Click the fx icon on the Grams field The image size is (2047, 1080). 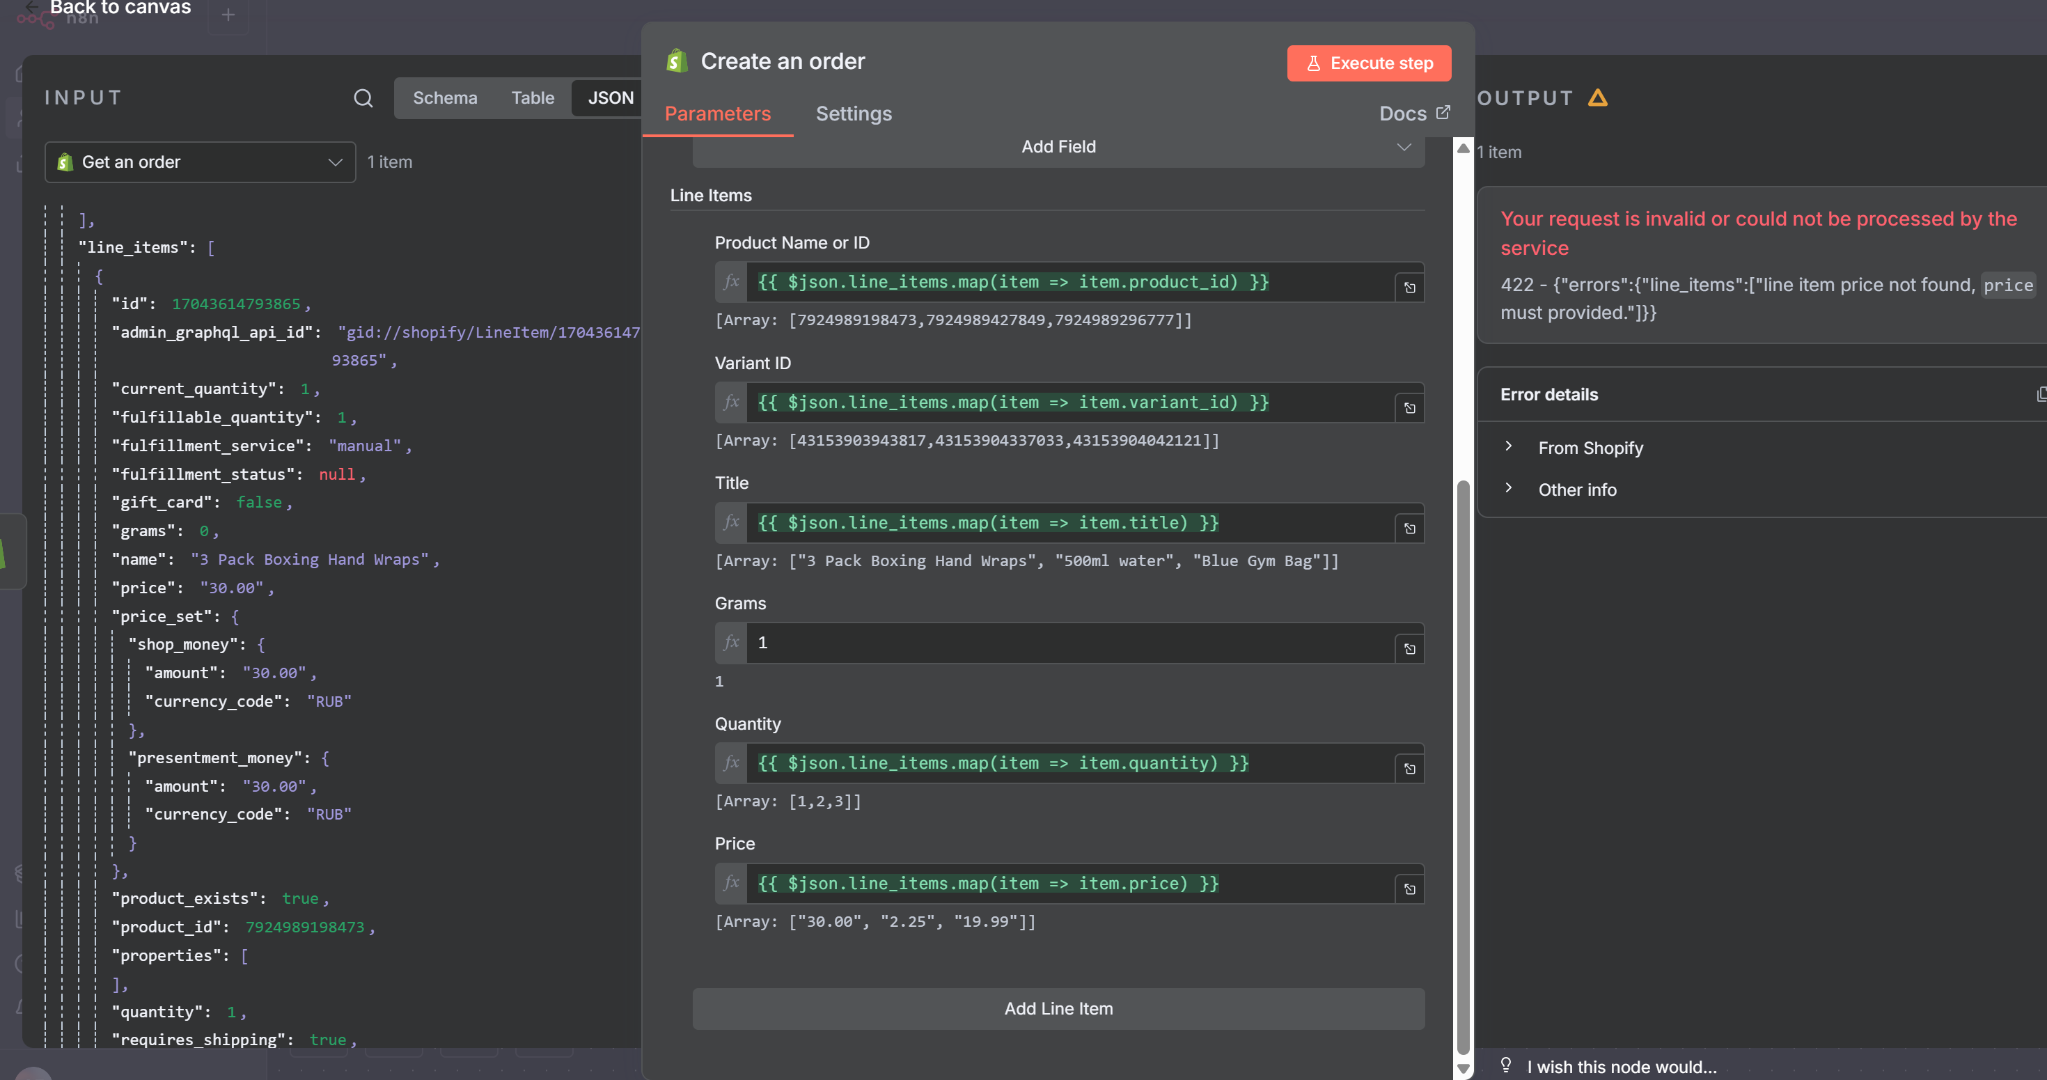[x=731, y=643]
